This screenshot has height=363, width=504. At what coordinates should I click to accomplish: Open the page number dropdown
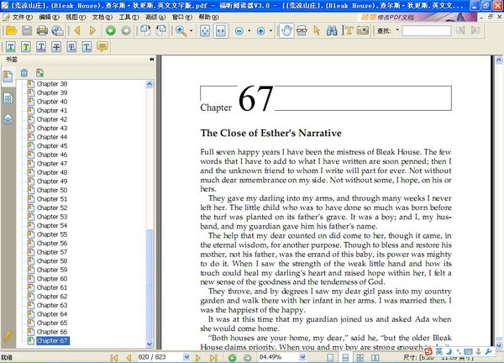coord(186,357)
